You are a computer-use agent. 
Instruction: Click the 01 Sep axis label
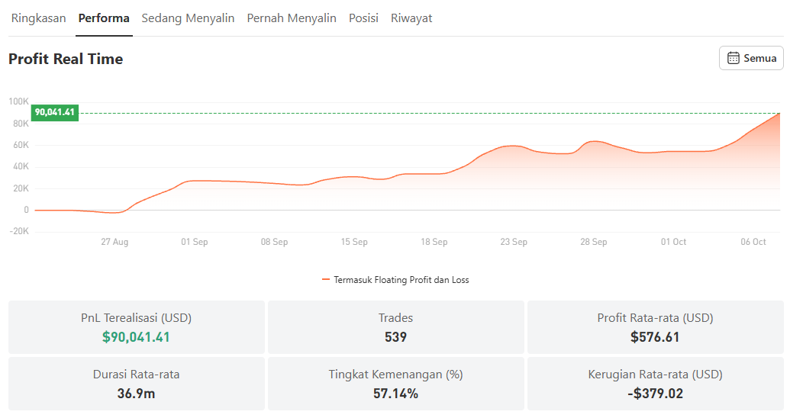point(195,242)
